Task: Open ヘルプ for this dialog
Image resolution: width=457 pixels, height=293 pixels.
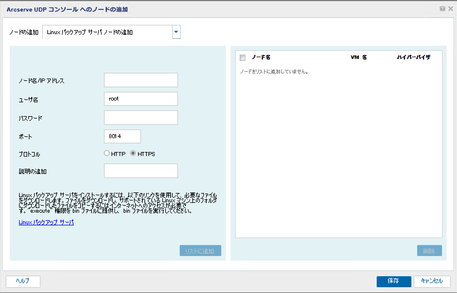Action: 23,281
